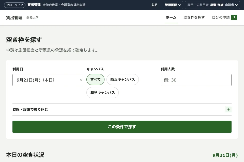244x162 pixels.
Task: Click the プロトタイプ label pill
Action: pos(15,5)
